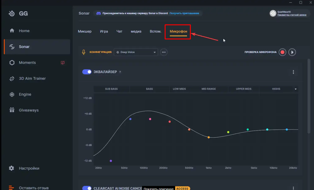This screenshot has height=190, width=314.
Task: Click the MID RANGE band header
Action: [209, 89]
